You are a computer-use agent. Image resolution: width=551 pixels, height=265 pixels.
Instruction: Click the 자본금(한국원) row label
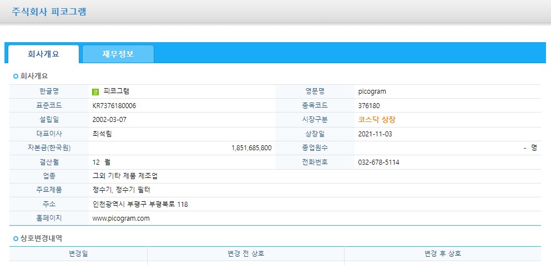click(49, 148)
